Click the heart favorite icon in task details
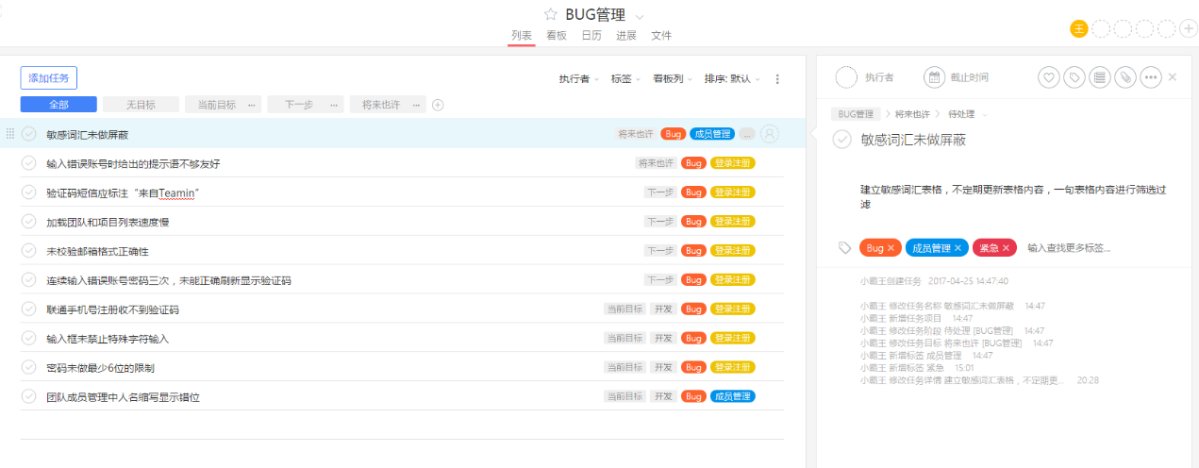Image resolution: width=1199 pixels, height=468 pixels. point(1048,77)
